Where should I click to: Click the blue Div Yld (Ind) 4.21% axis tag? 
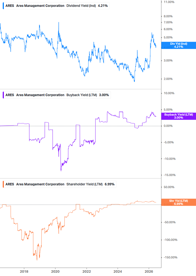point(179,45)
